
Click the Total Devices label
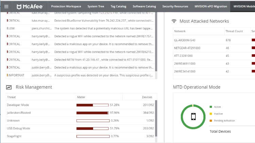[x=220, y=131]
